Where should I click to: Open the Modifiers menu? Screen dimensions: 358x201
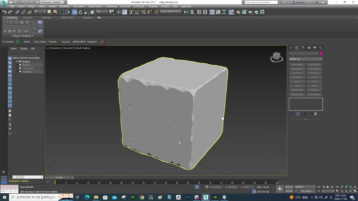point(64,6)
